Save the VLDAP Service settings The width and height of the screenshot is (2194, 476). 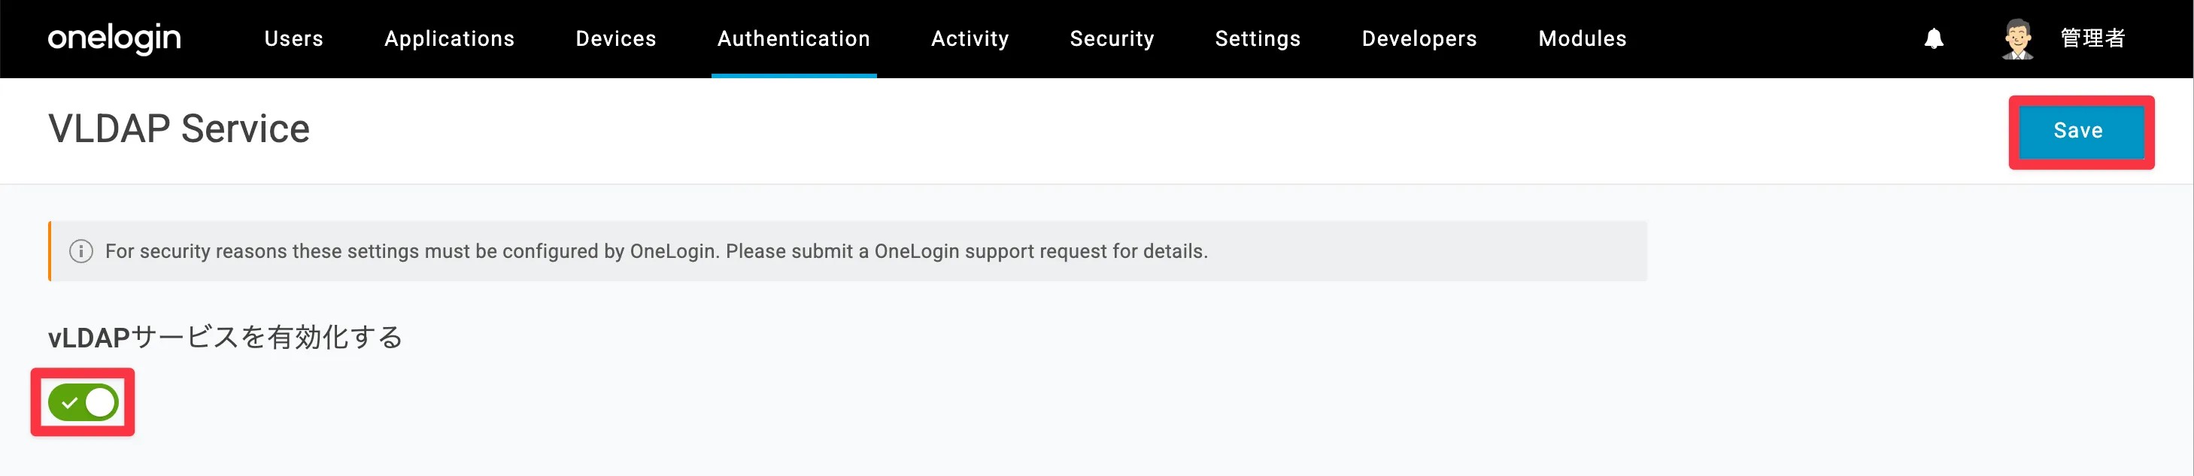2078,131
